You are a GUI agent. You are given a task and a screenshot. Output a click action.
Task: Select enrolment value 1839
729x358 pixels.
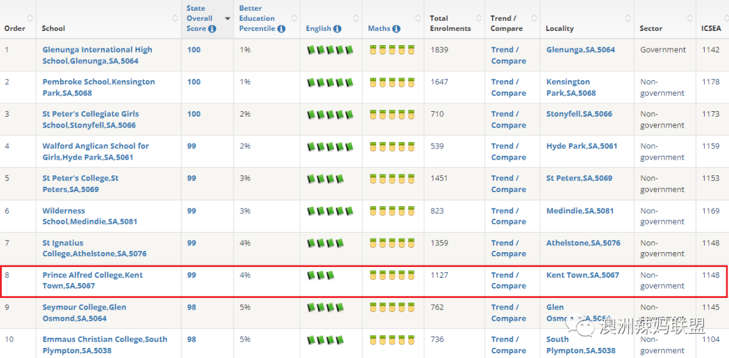(x=439, y=50)
